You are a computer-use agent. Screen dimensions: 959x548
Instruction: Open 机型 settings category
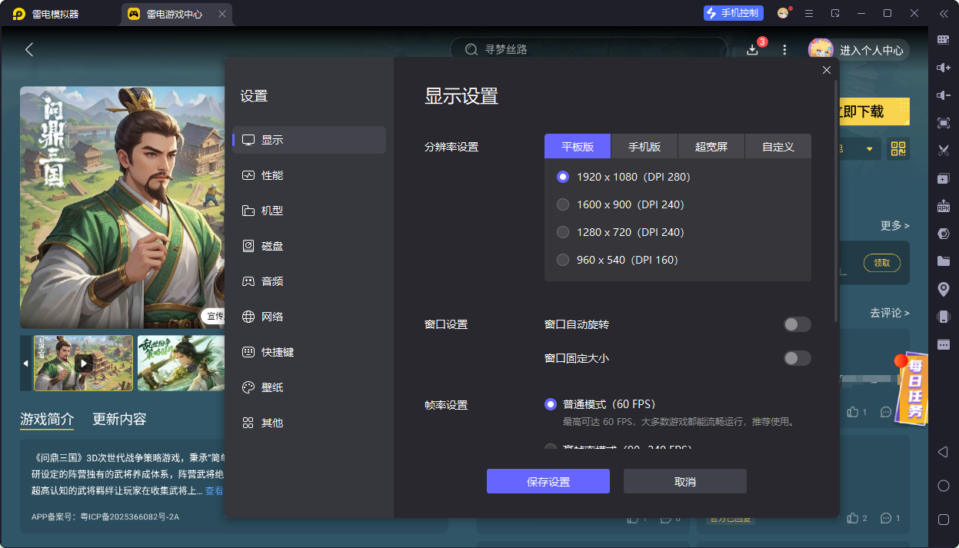(x=309, y=211)
